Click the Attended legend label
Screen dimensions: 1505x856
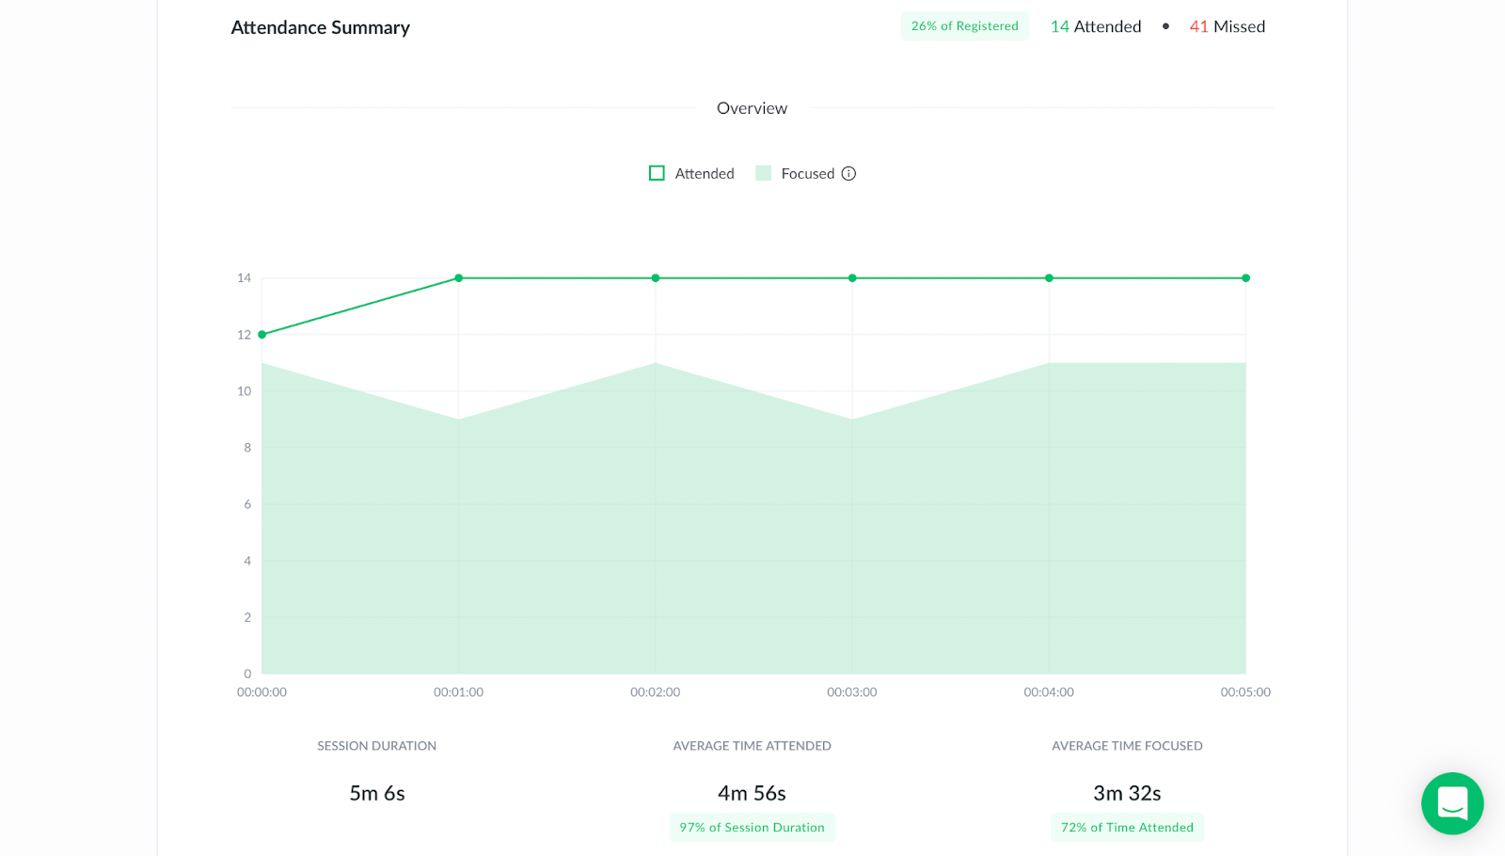[x=705, y=173]
